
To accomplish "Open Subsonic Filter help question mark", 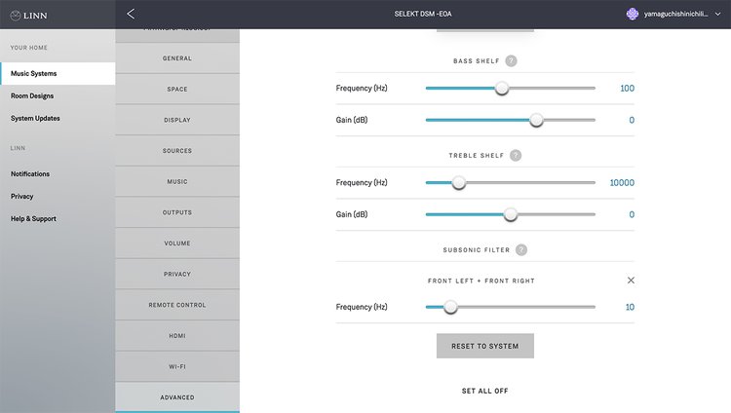I will click(521, 249).
